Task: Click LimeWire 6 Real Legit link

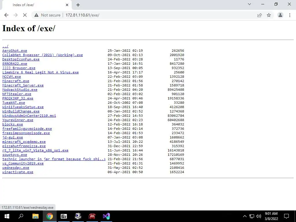Action: click(40, 72)
